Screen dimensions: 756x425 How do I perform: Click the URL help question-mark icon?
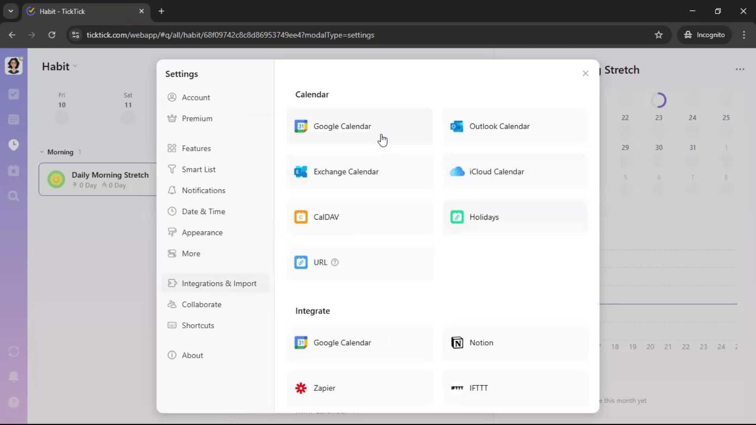pos(335,262)
